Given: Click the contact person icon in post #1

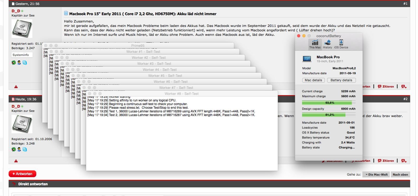Looking at the screenshot, I should (19, 63).
